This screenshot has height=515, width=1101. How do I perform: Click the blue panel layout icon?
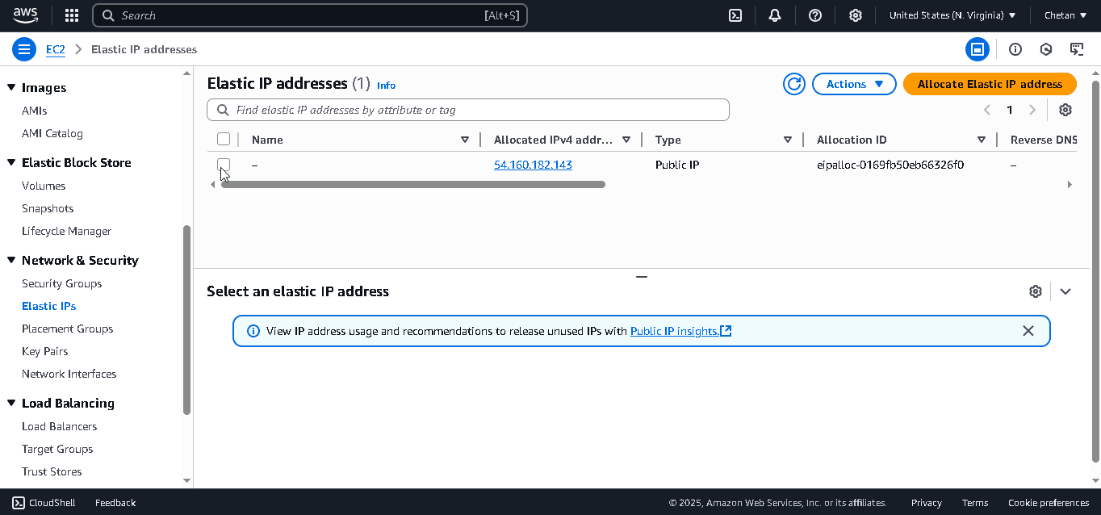[x=978, y=49]
